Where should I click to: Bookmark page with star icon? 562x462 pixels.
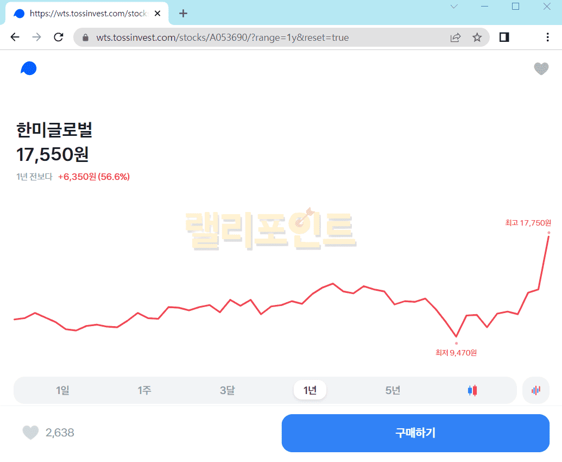tap(477, 37)
